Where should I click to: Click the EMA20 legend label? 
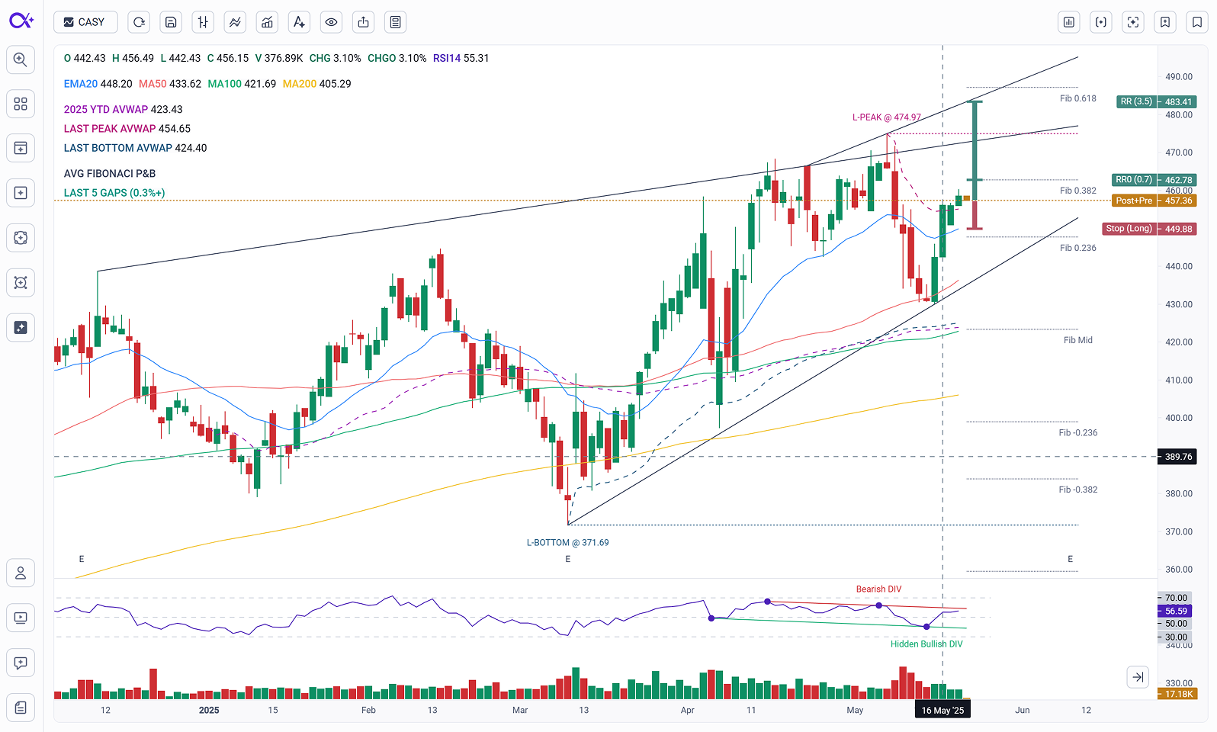[x=81, y=84]
